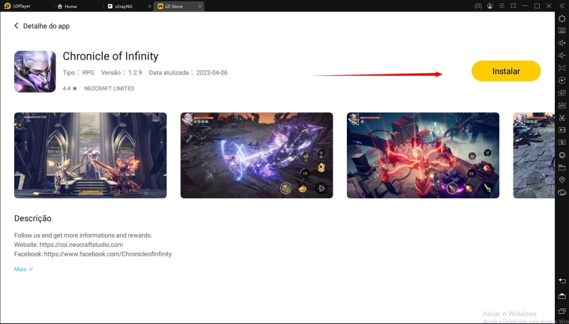Collapse the right sidebar with double chevron
The image size is (569, 324).
pos(562,6)
